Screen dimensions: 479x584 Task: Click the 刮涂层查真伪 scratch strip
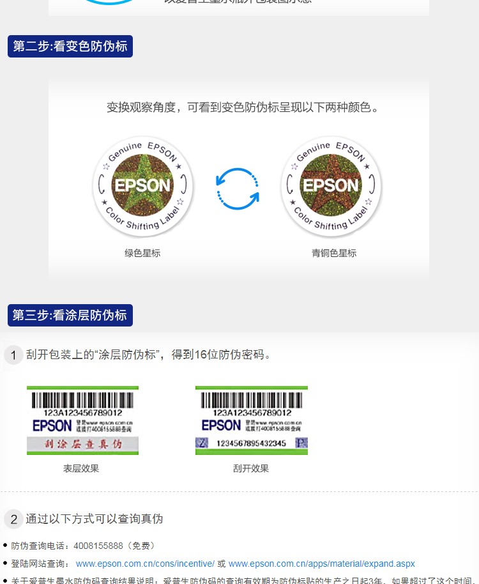pos(82,443)
